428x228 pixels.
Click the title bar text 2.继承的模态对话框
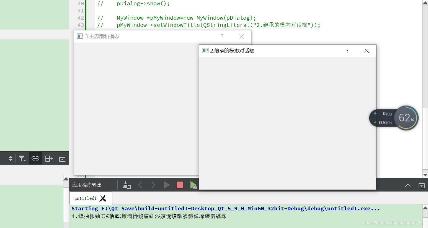coord(232,51)
